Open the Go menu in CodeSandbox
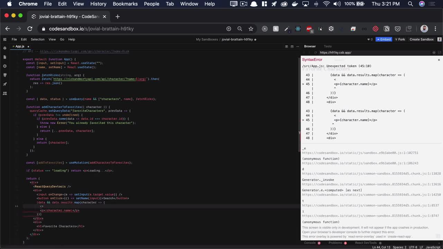 point(62,39)
